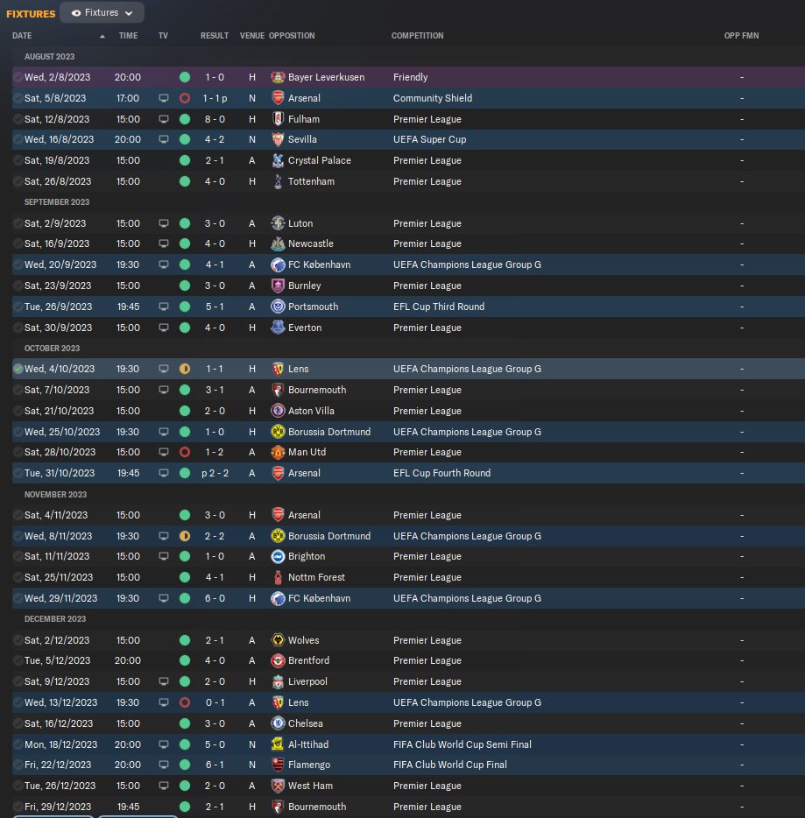Click the Everton club badge
This screenshot has width=805, height=818.
click(x=278, y=328)
